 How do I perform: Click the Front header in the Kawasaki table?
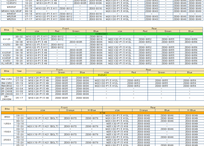click(66, 28)
